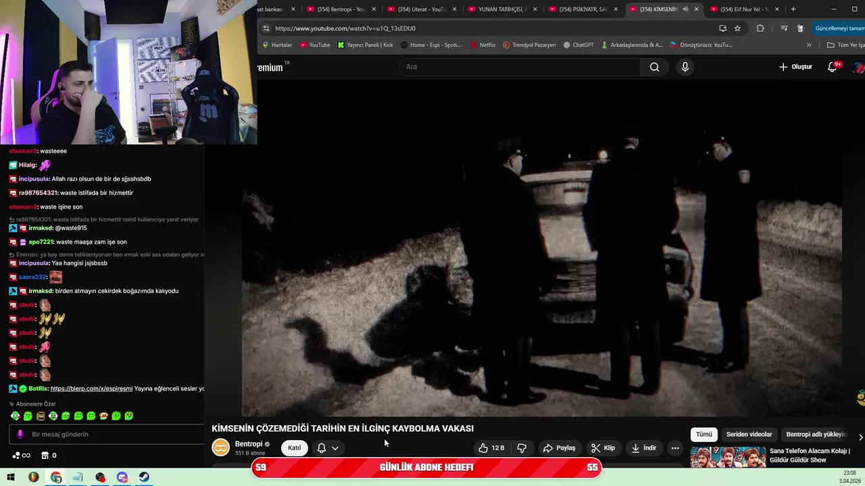Click the Paylaş share button
Image resolution: width=865 pixels, height=486 pixels.
click(559, 448)
